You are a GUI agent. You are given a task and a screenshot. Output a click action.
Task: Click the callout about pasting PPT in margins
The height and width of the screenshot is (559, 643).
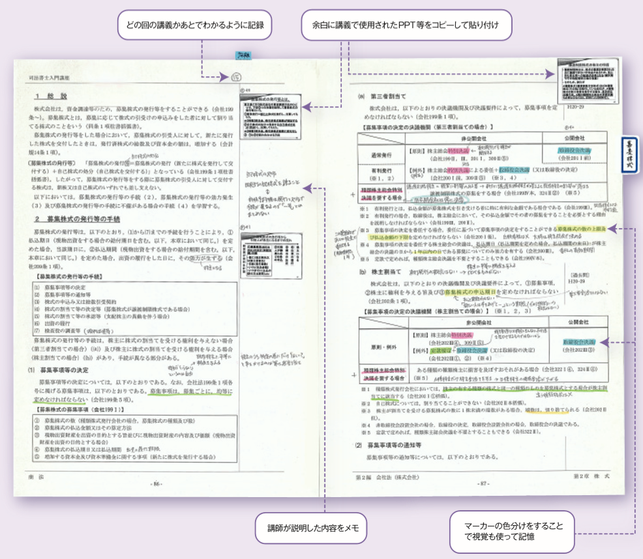point(406,24)
